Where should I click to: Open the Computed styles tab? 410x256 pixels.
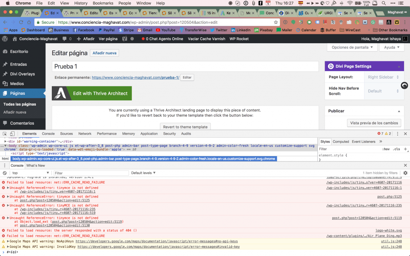[341, 141]
